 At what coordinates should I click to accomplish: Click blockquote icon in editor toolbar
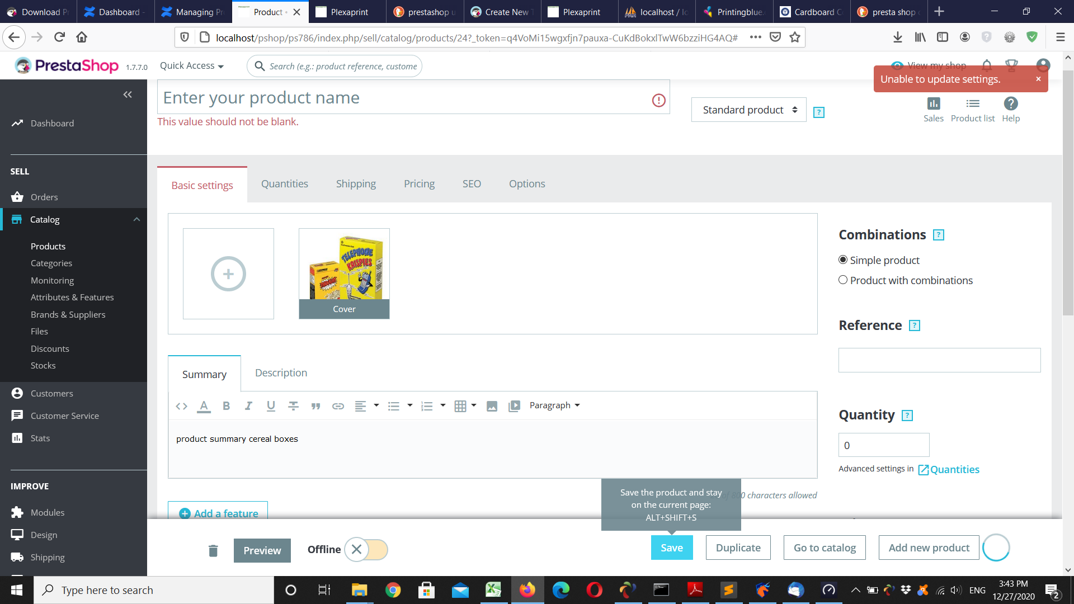(315, 406)
